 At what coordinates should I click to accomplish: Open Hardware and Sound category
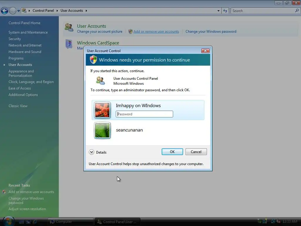click(25, 52)
